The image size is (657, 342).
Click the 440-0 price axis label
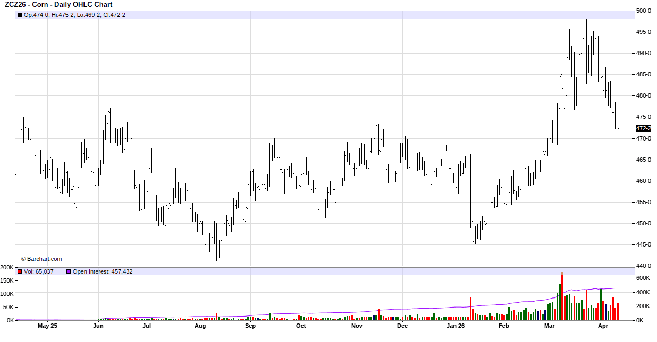click(644, 266)
